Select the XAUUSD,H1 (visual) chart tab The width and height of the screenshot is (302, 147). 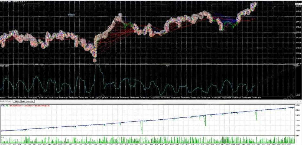pyautogui.click(x=24, y=101)
